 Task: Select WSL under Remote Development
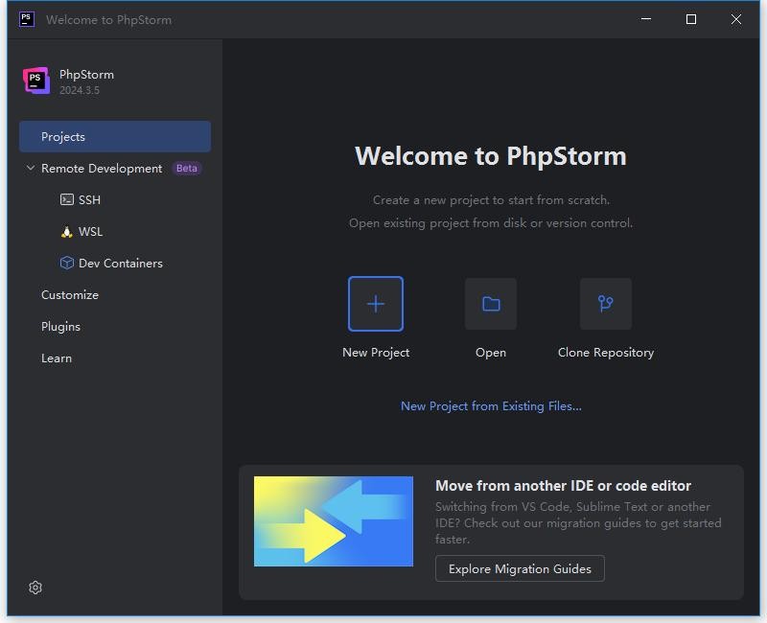(x=90, y=231)
